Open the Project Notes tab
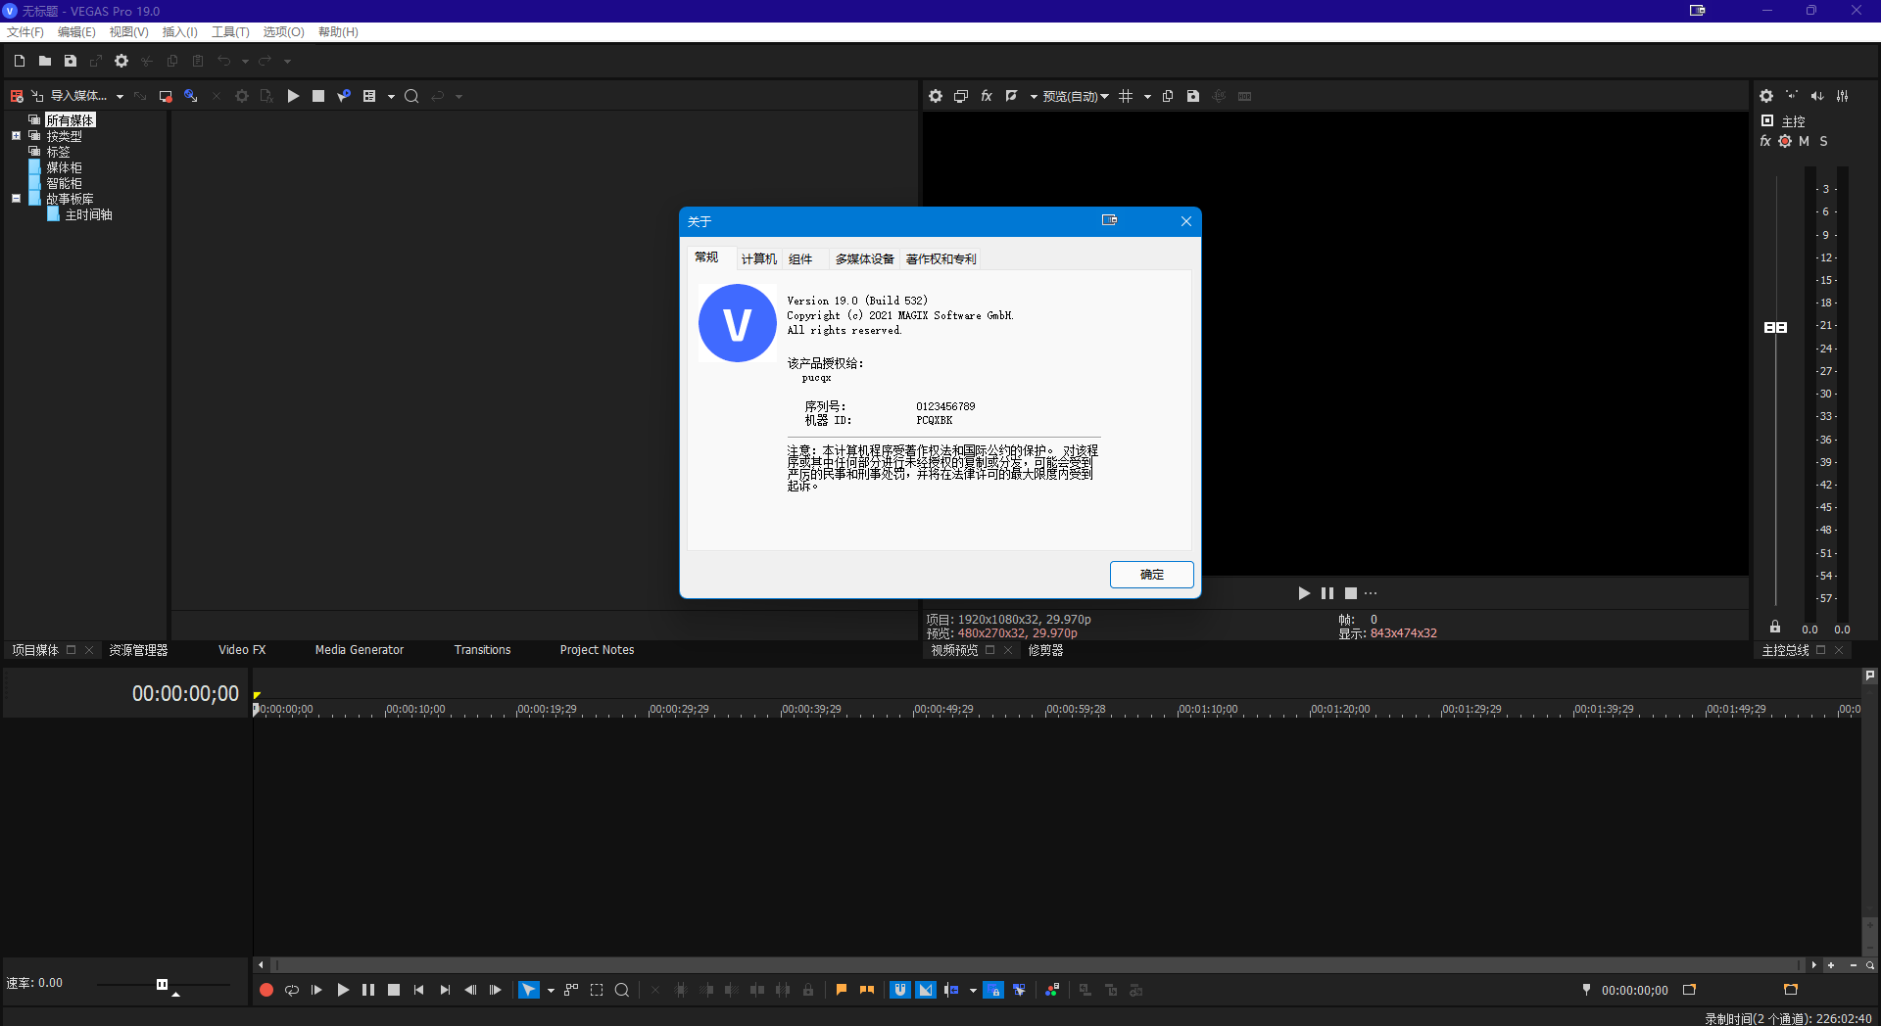The height and width of the screenshot is (1026, 1881). [597, 650]
